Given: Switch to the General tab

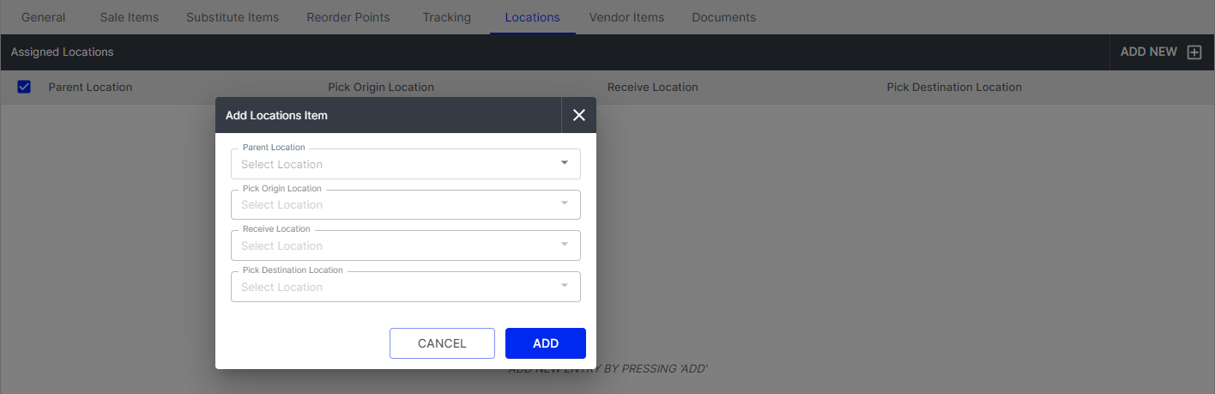Looking at the screenshot, I should coord(43,17).
